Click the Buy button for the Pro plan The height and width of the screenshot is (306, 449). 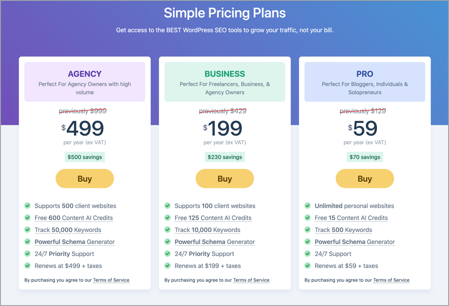365,178
